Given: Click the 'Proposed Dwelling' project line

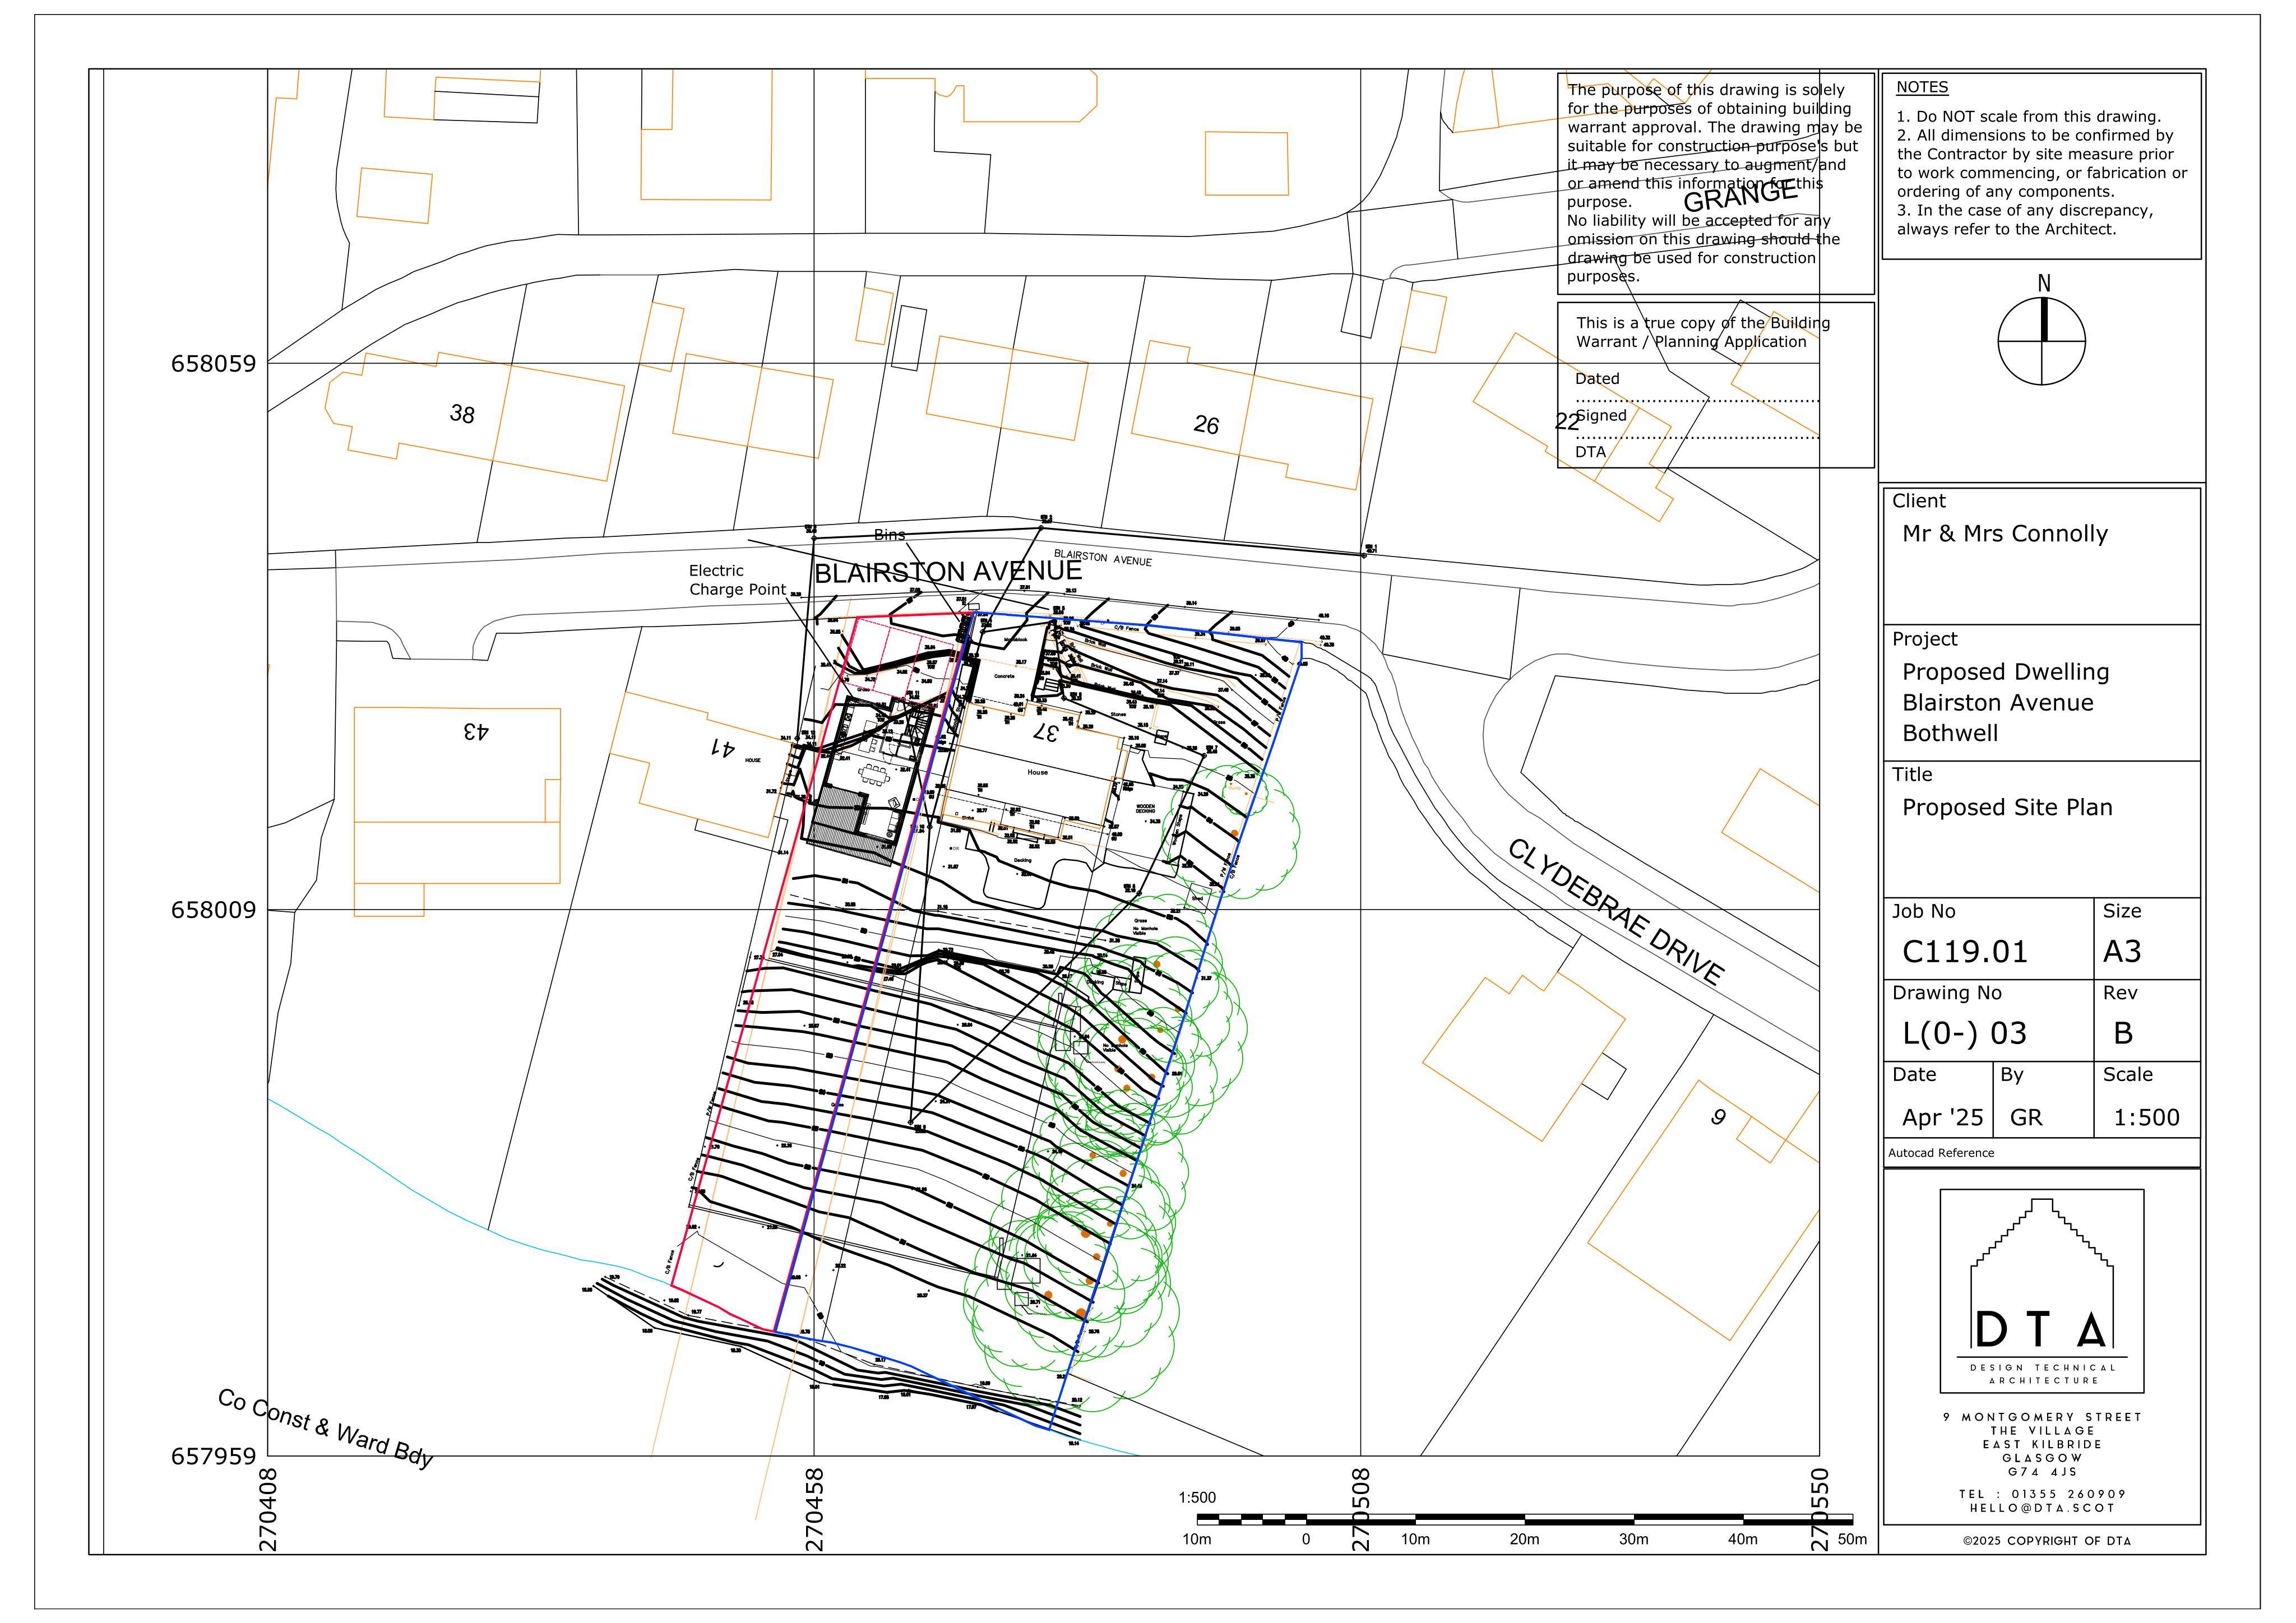Looking at the screenshot, I should point(2005,672).
